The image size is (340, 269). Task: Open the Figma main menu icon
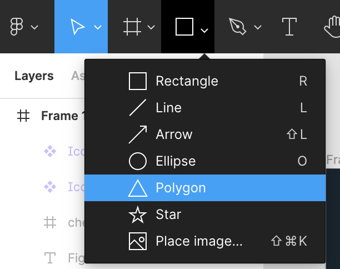(x=17, y=26)
